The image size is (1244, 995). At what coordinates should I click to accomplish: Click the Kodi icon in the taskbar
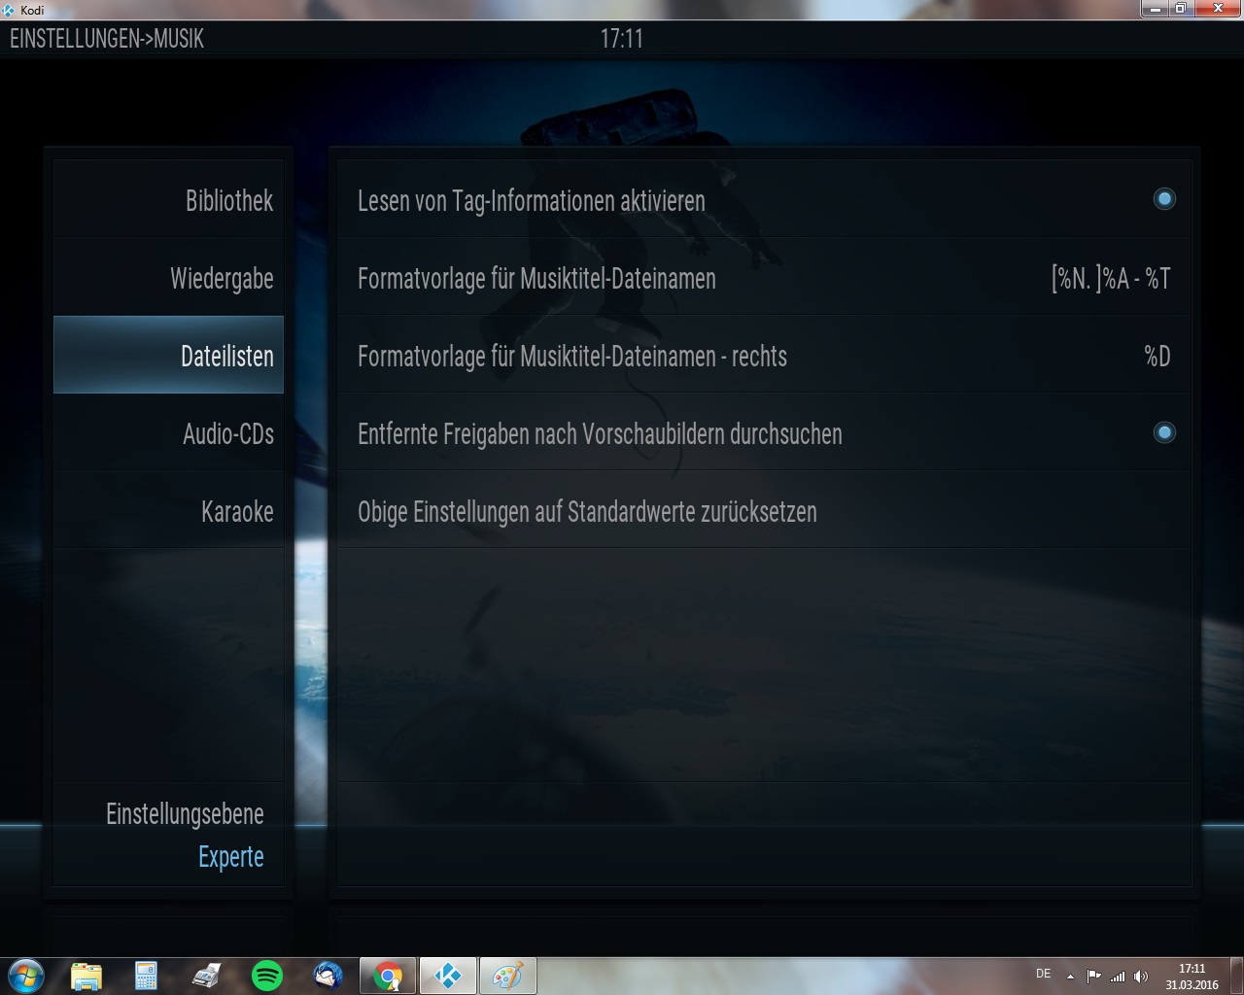tap(447, 975)
